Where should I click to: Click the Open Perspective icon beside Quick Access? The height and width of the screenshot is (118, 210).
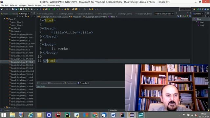point(194,9)
